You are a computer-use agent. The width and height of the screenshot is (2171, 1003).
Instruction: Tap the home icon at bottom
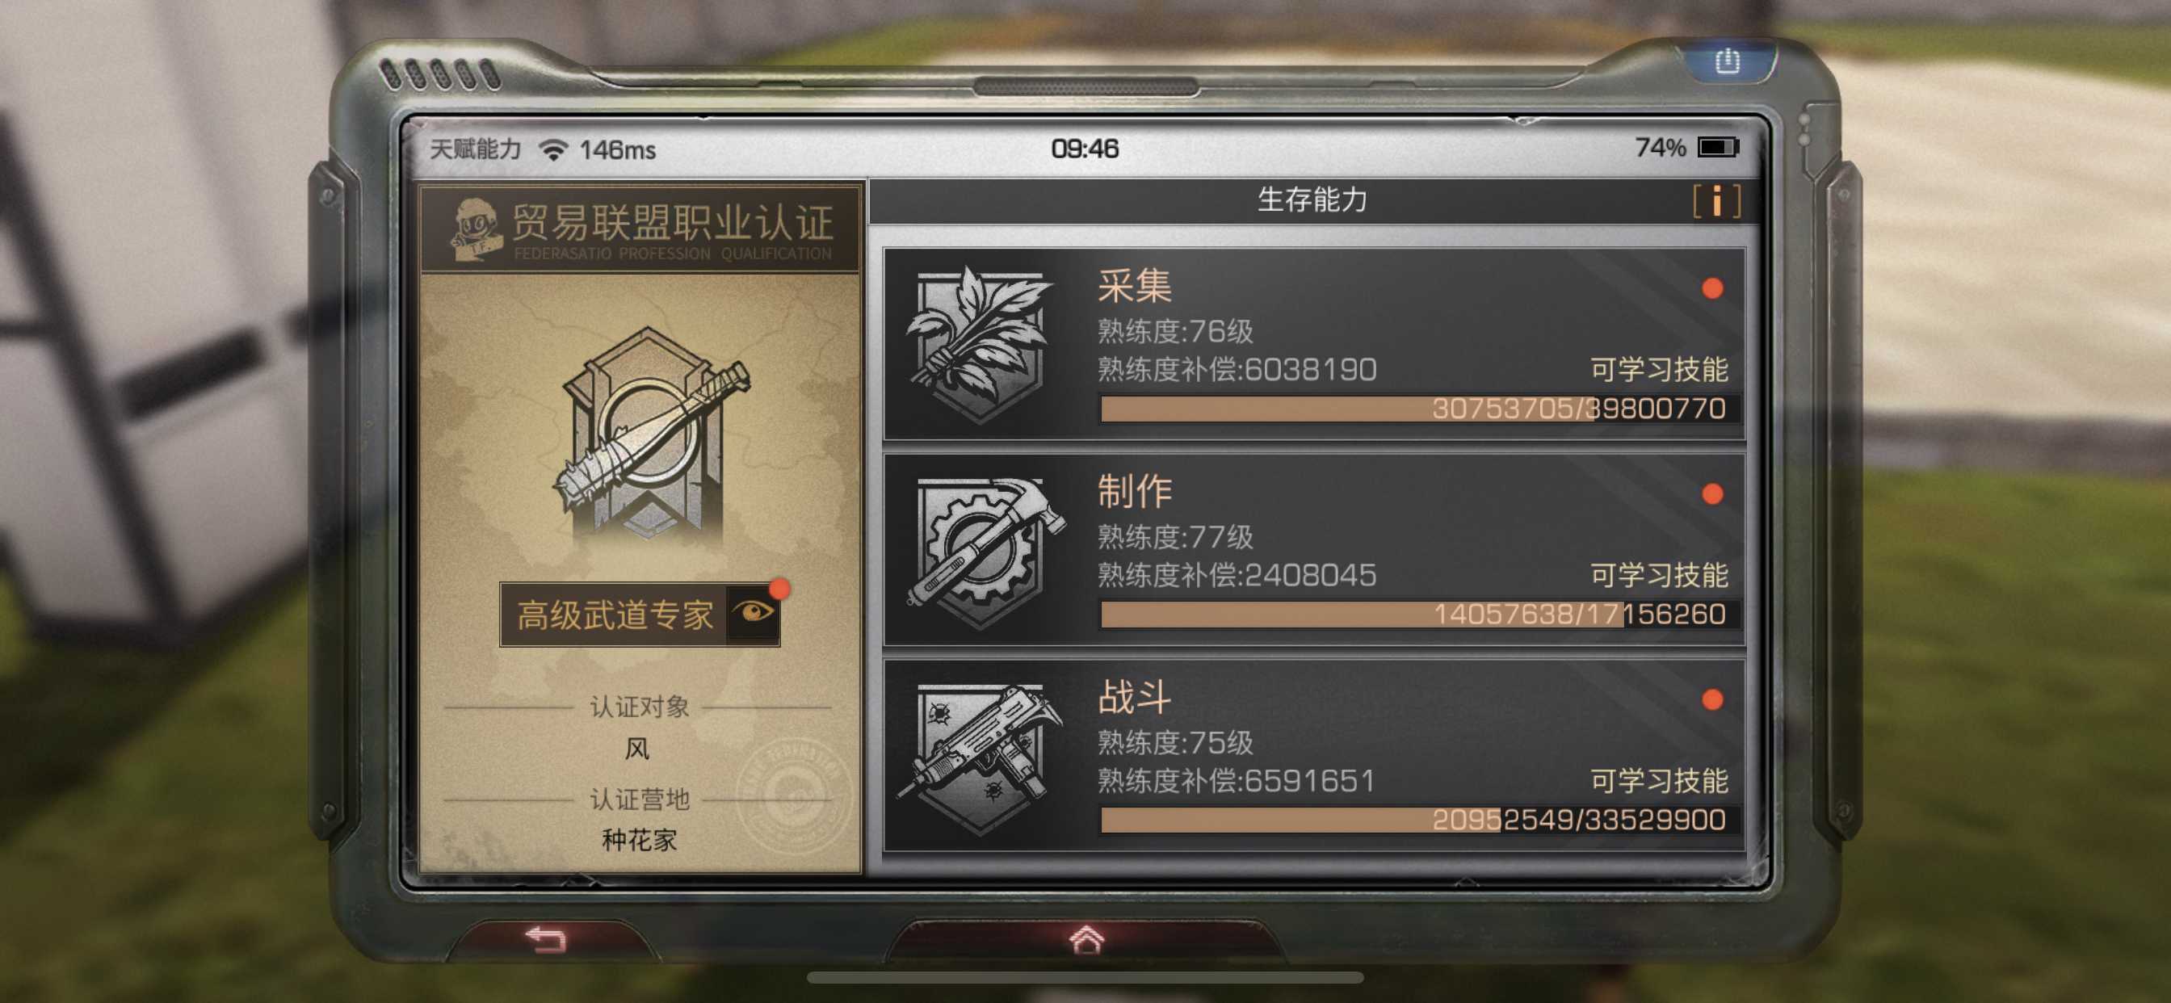click(1085, 939)
